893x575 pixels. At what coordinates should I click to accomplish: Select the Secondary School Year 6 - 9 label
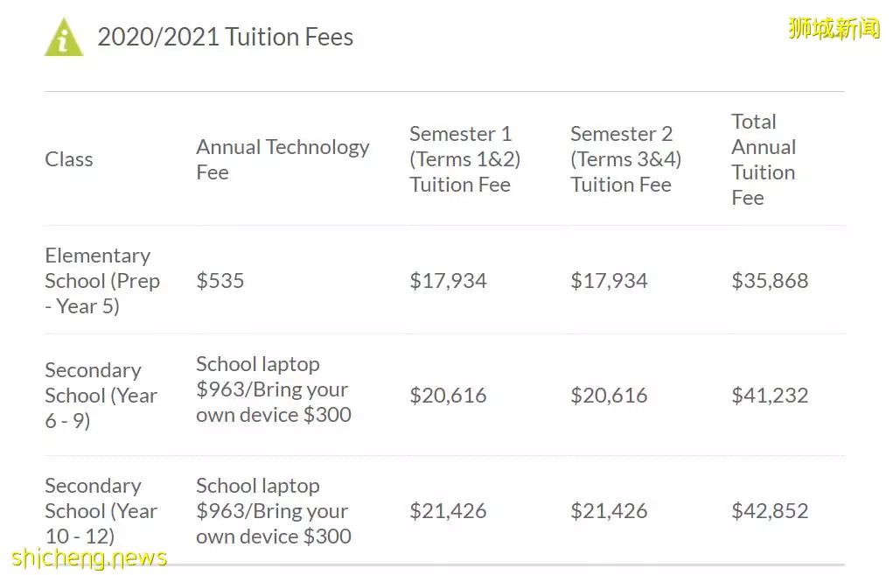coord(101,395)
